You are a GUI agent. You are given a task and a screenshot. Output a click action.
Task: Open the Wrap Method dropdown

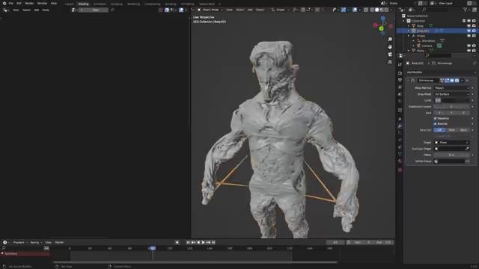pyautogui.click(x=451, y=88)
